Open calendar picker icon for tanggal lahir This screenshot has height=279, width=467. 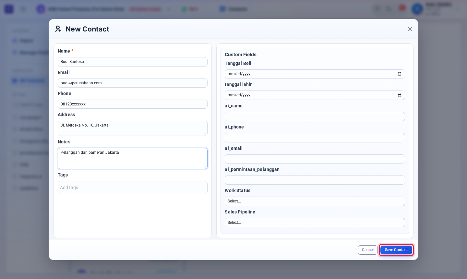[400, 95]
